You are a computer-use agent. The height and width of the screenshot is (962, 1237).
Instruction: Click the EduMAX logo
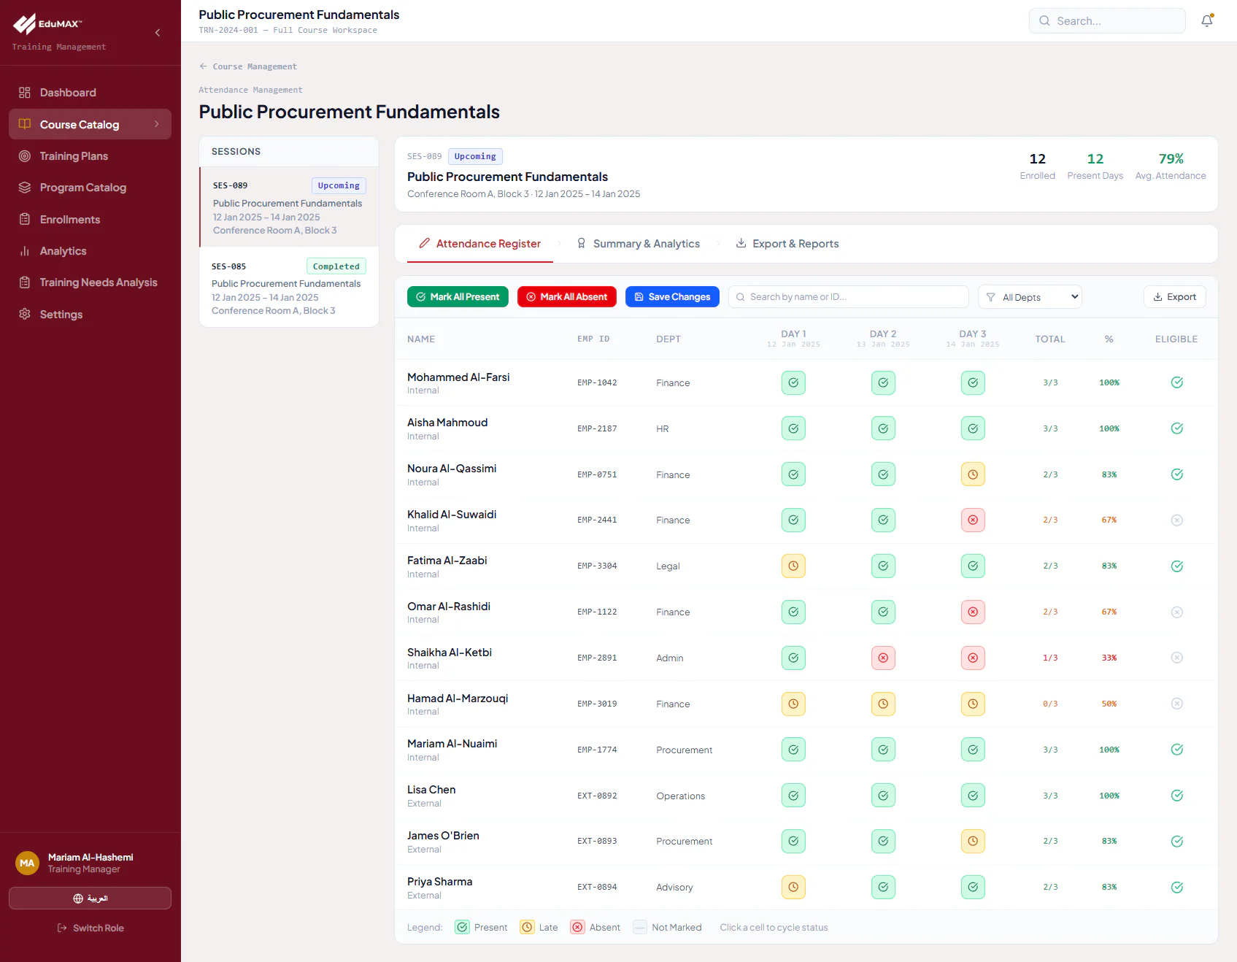pos(47,24)
